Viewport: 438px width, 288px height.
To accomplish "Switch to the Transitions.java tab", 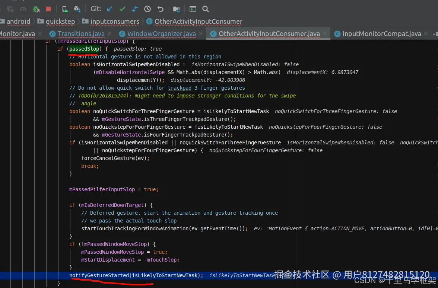I will tap(81, 34).
